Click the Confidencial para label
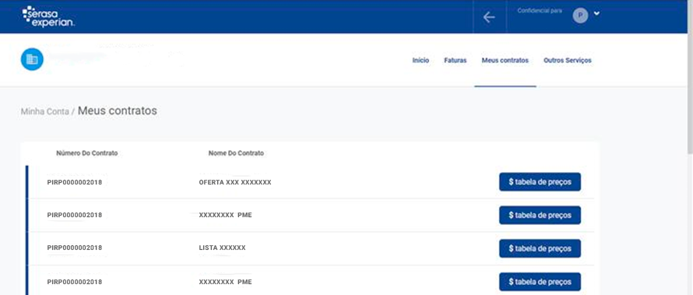Image resolution: width=693 pixels, height=295 pixels. tap(540, 11)
